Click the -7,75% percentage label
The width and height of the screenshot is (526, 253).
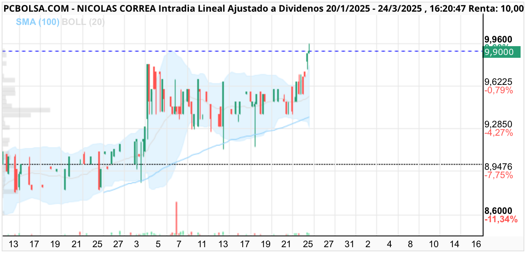point(499,176)
